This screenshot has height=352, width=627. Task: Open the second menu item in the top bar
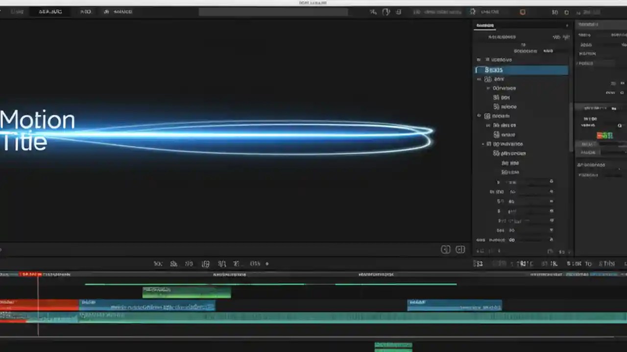click(50, 11)
